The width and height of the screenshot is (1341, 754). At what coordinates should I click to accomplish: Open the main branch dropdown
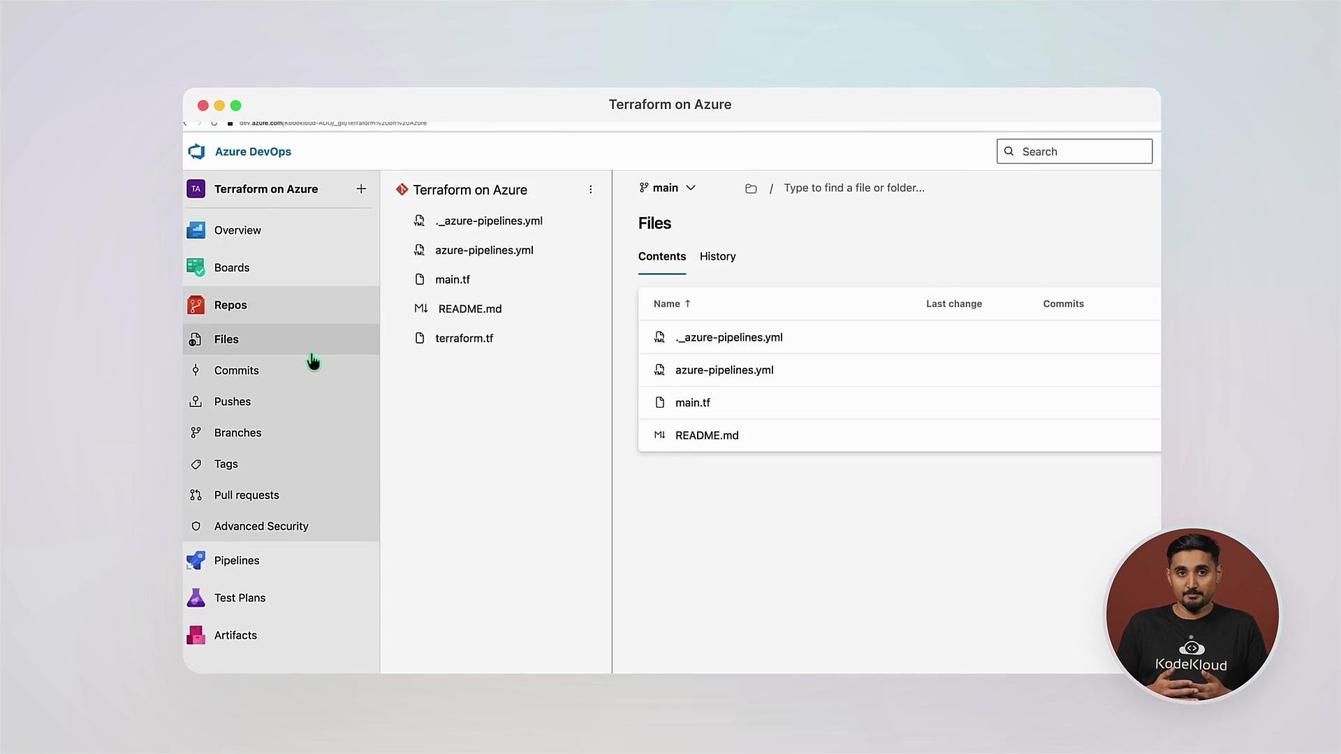(x=667, y=188)
